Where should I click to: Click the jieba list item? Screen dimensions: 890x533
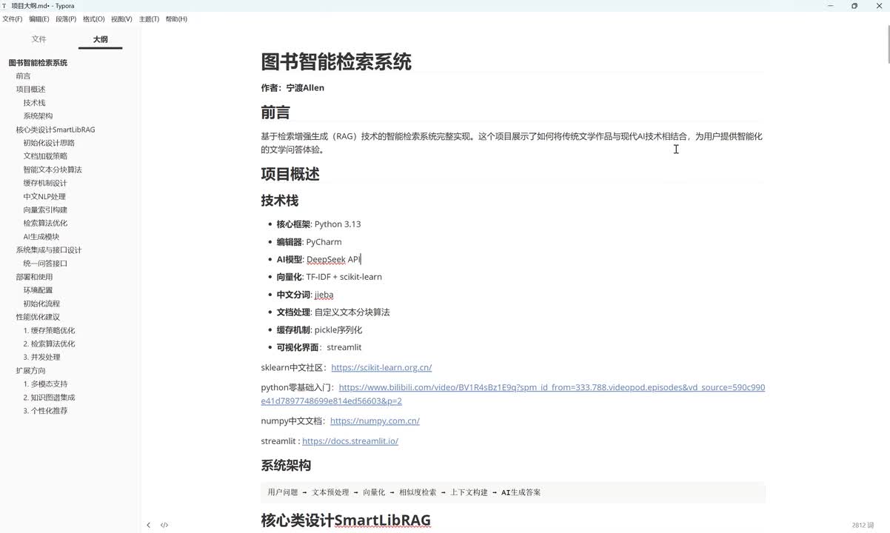point(305,294)
